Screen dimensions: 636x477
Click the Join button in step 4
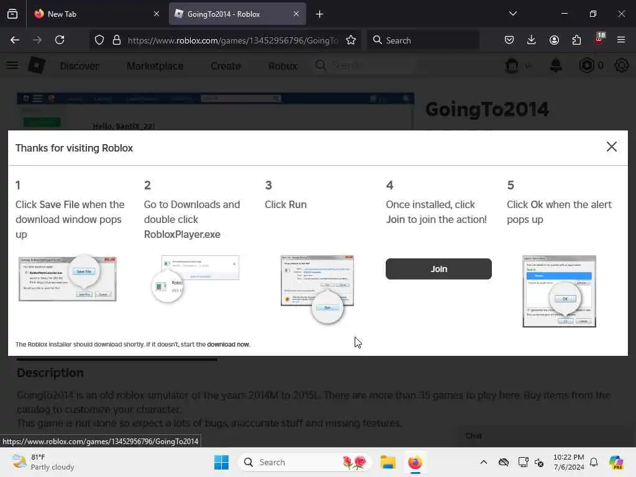(x=438, y=269)
